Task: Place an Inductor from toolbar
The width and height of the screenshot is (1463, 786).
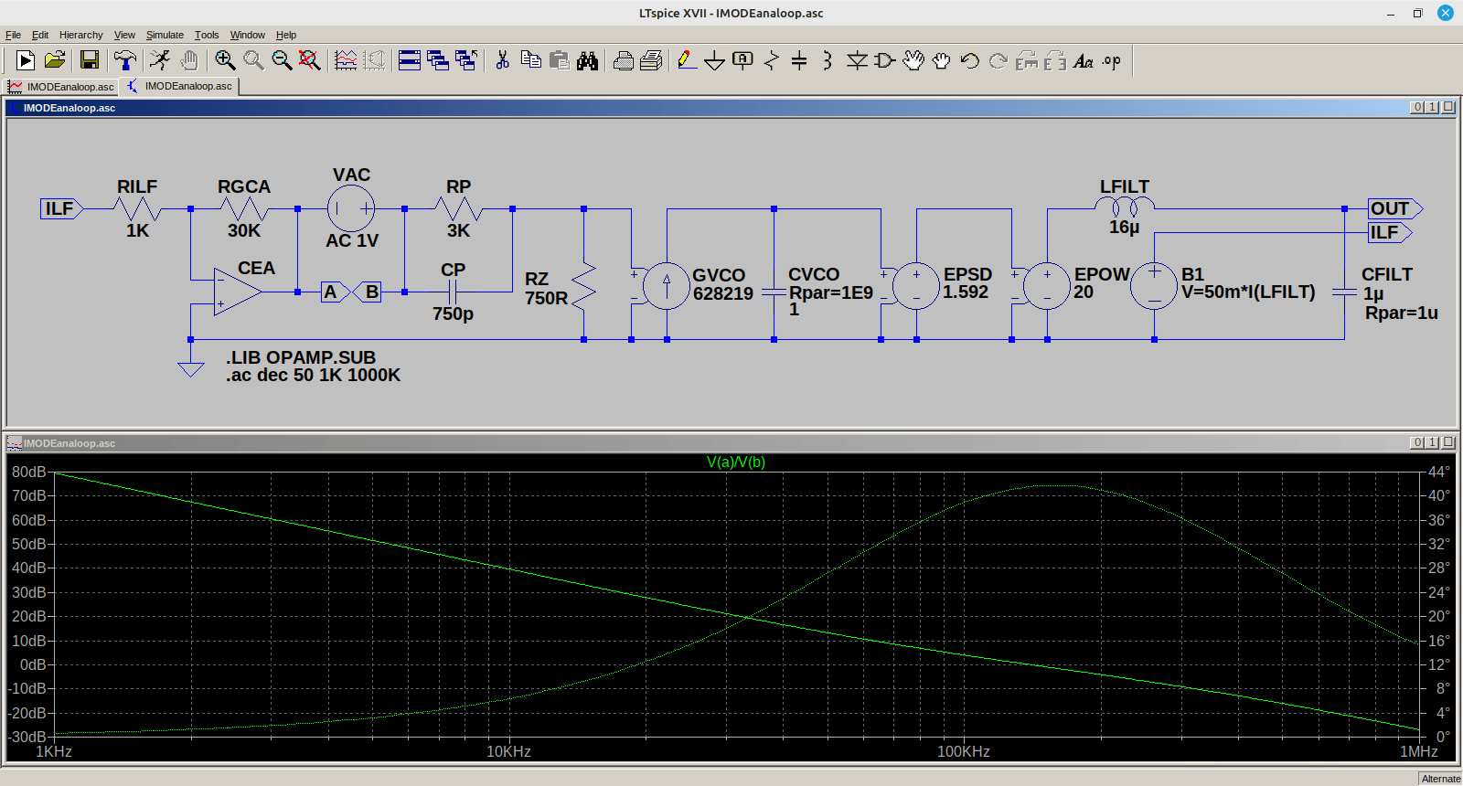Action: (828, 60)
